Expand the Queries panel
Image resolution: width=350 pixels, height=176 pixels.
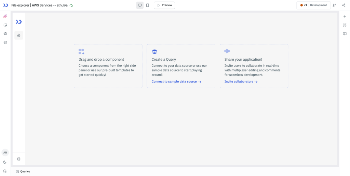(23, 172)
